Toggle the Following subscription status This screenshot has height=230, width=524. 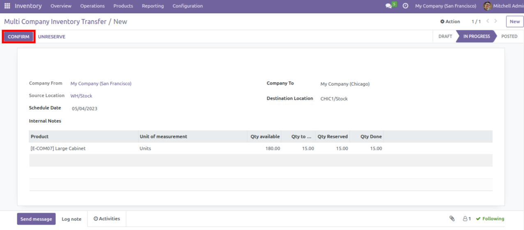click(x=490, y=219)
